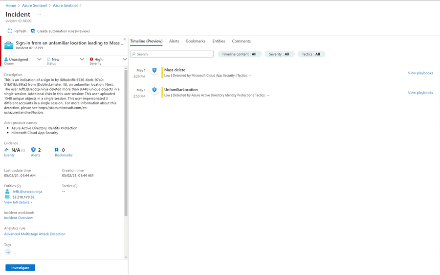Click the Alerts evidence link

35,155
